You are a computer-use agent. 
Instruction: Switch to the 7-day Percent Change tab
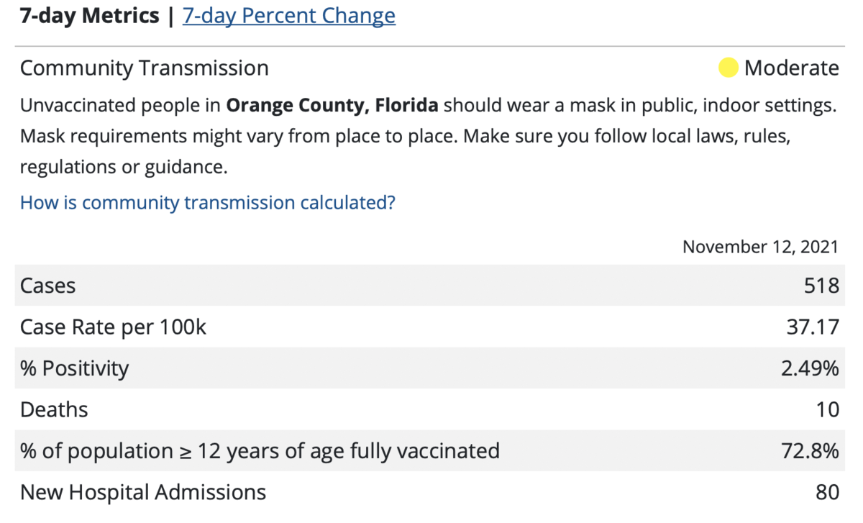pos(289,16)
